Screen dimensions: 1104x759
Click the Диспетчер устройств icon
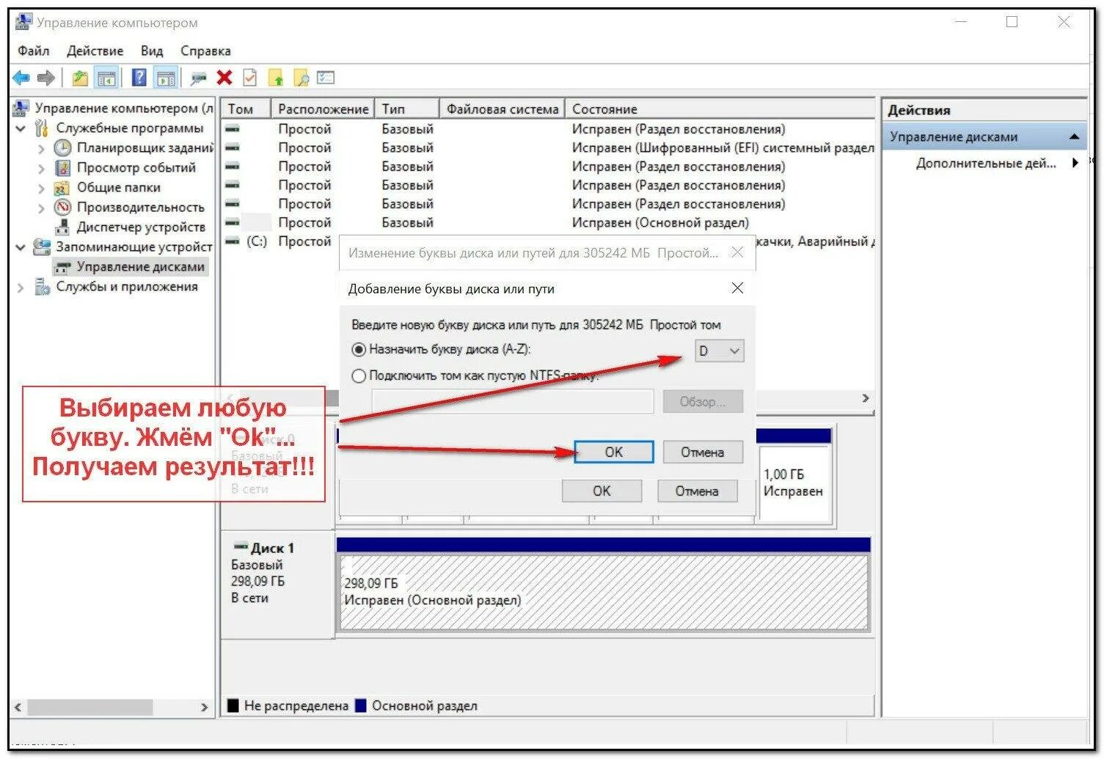click(63, 227)
